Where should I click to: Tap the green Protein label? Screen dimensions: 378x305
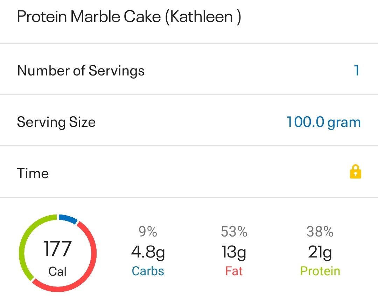click(320, 271)
